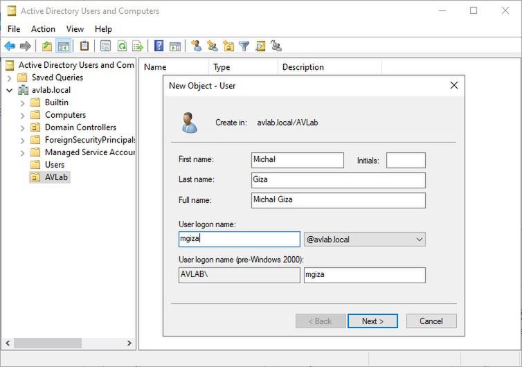Viewport: 522px width, 367px height.
Task: Click the Initials input field
Action: click(406, 160)
